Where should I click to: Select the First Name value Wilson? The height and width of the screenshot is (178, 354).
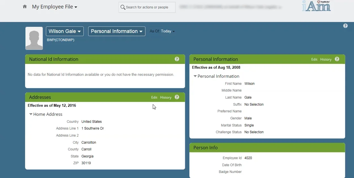coord(249,84)
